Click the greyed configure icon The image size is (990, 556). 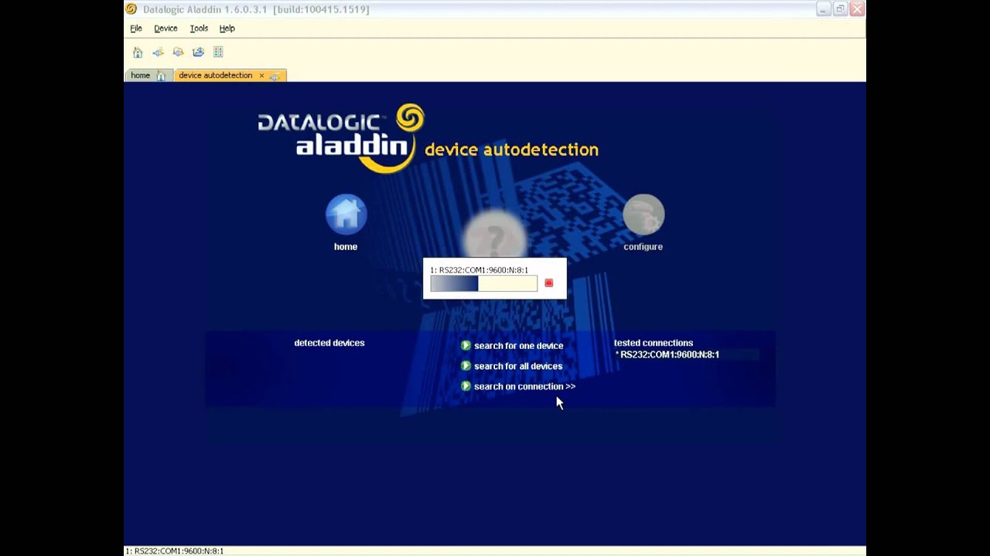(643, 215)
